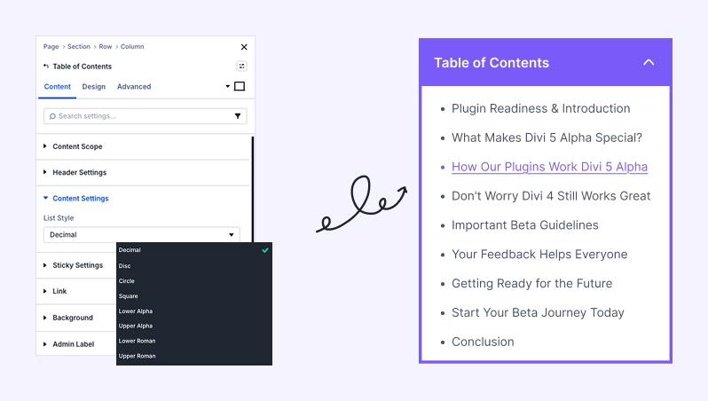Click the square responsive view icon

(240, 87)
